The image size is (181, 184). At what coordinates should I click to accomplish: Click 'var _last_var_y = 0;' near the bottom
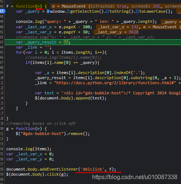point(30,159)
